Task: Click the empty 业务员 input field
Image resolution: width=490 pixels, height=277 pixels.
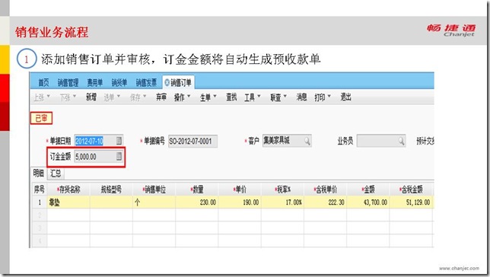Action: tap(381, 141)
